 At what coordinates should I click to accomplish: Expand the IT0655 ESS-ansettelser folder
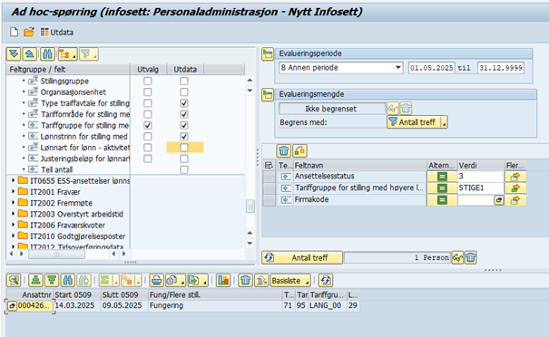coord(13,180)
